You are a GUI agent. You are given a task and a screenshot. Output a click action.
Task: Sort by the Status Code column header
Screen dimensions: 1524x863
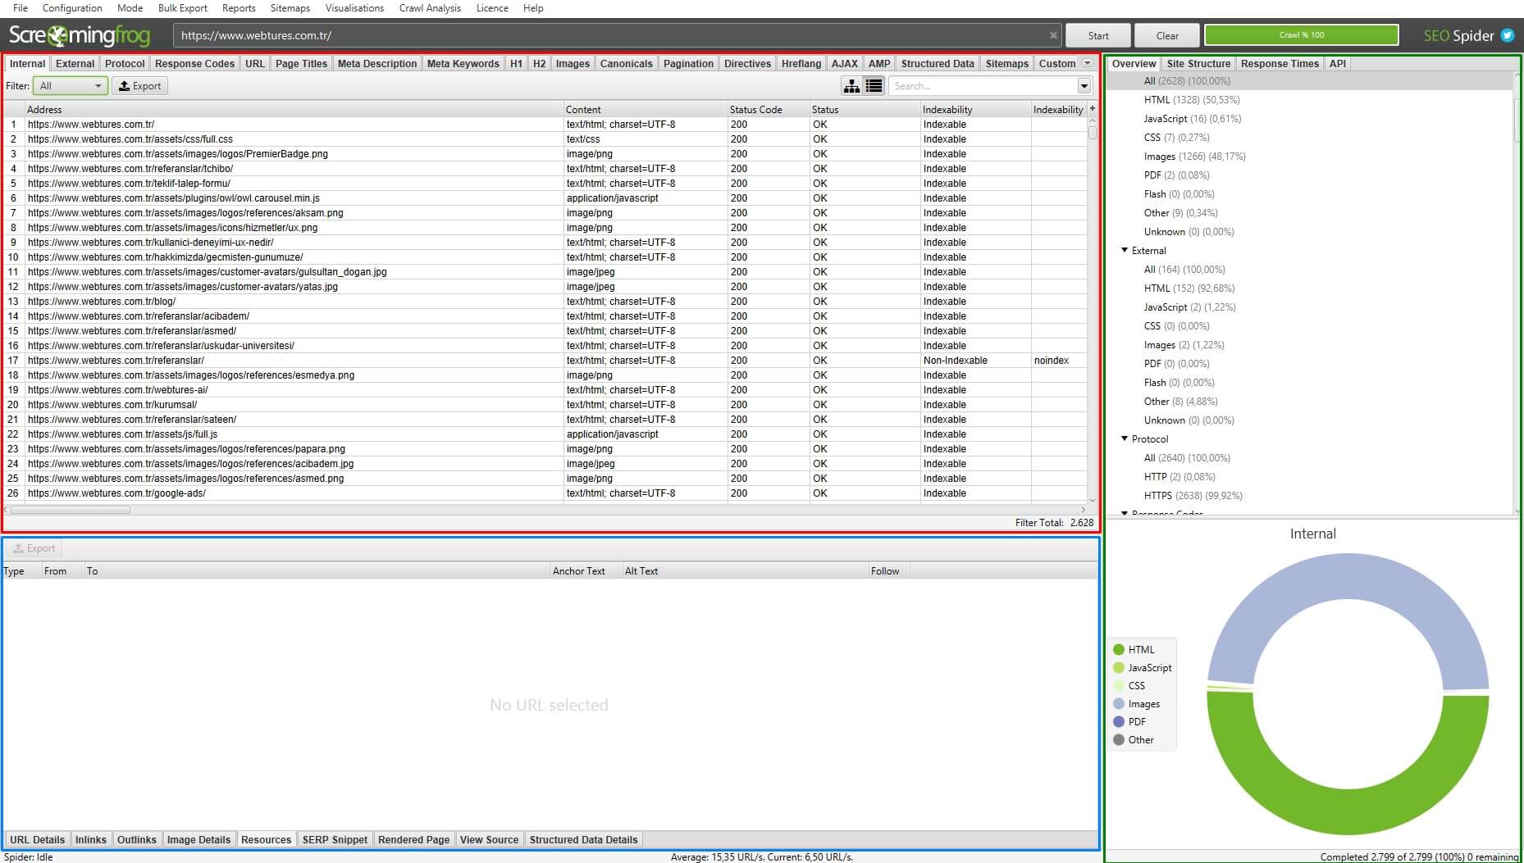coord(768,109)
